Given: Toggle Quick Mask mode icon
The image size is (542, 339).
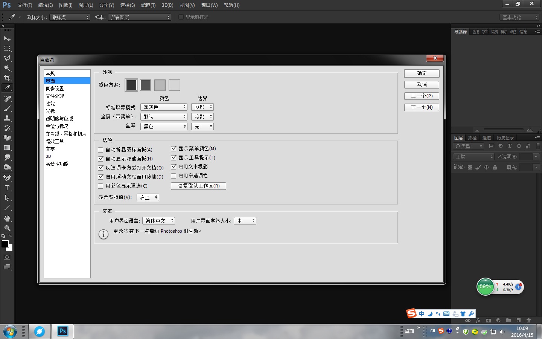Looking at the screenshot, I should tap(7, 257).
